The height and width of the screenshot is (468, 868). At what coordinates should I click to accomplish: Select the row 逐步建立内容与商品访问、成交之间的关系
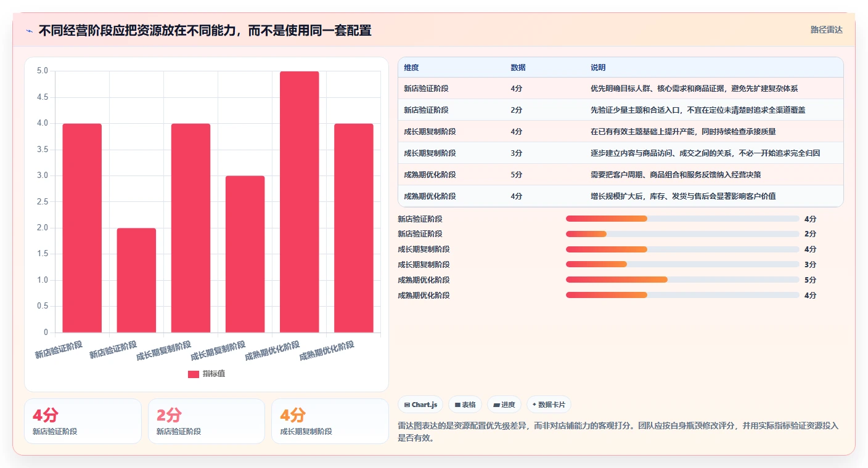coord(621,153)
